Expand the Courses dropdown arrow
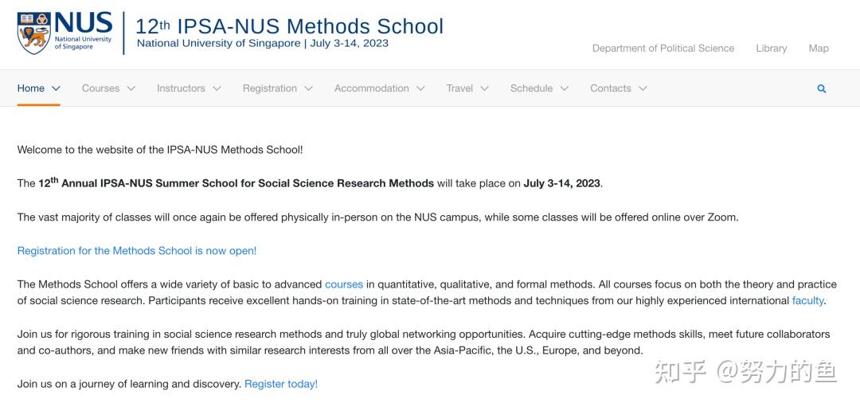Screen dimensions: 860x407 coord(131,88)
